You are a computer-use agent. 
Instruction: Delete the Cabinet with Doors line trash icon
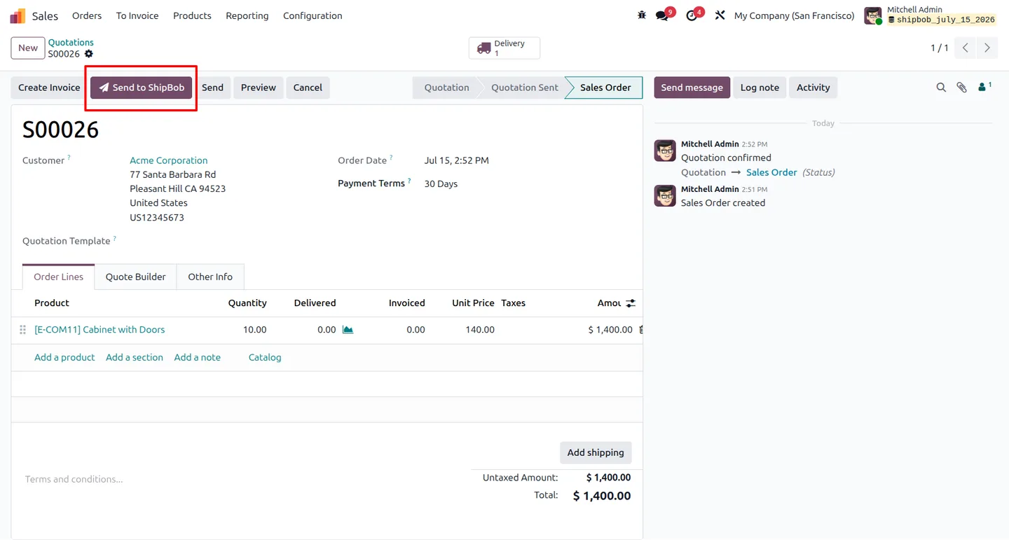coord(640,329)
